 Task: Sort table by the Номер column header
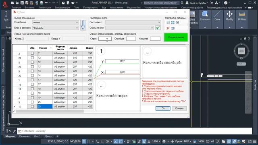pos(45,48)
